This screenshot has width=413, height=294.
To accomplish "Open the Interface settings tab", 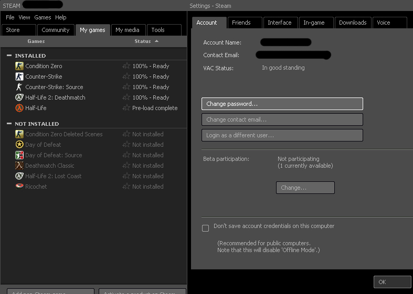I will [281, 23].
